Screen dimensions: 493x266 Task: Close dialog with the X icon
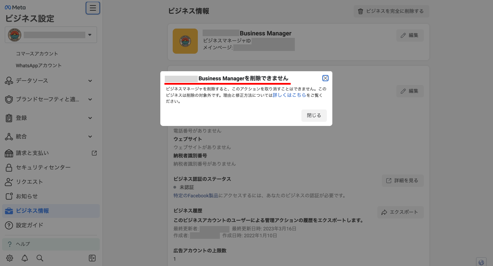click(325, 78)
